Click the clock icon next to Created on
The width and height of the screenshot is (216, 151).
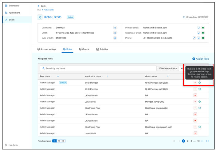tap(184, 17)
